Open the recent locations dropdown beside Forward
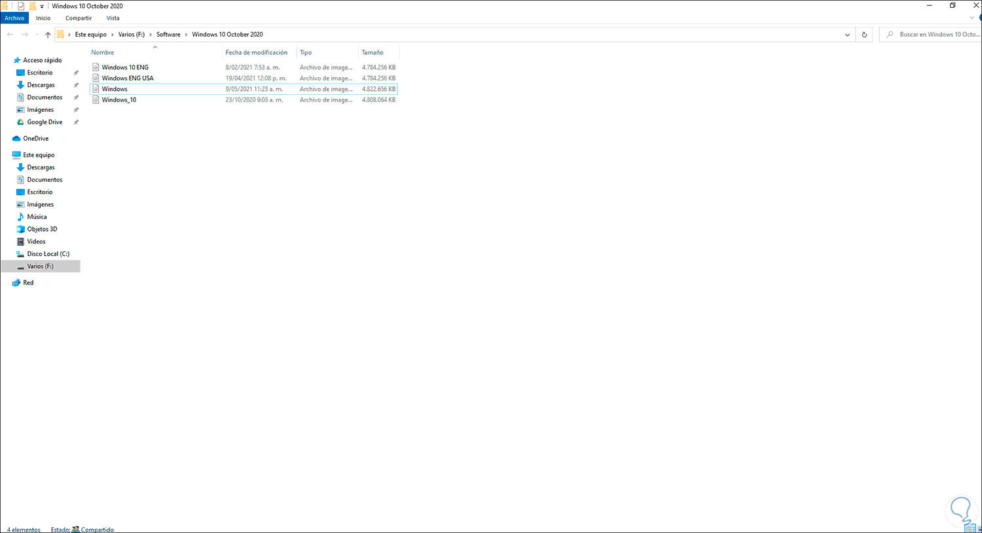This screenshot has height=533, width=982. (37, 35)
